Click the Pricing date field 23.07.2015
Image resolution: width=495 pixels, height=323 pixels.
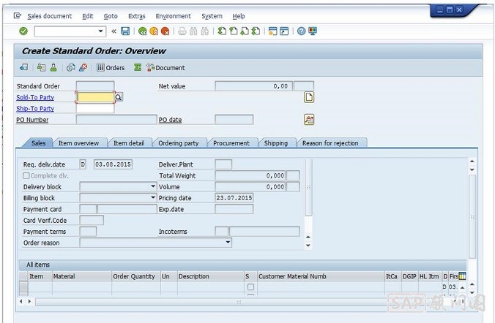pos(234,198)
